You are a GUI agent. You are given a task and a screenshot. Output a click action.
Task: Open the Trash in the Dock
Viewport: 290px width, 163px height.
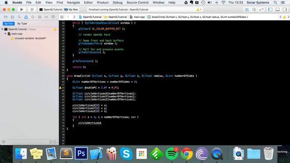[269, 153]
